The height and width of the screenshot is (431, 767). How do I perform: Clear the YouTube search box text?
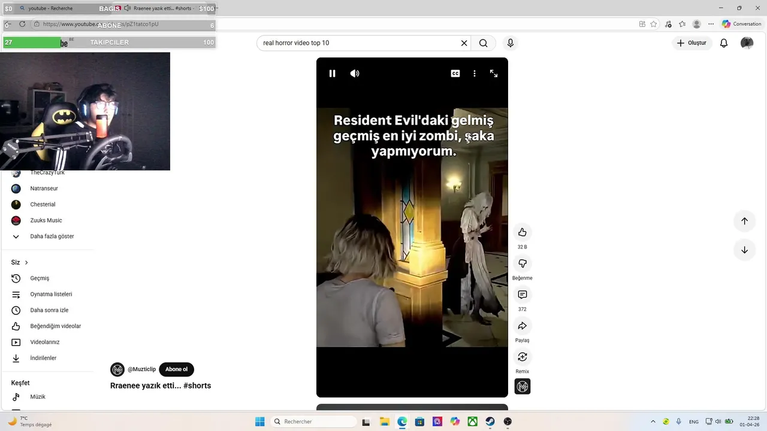464,43
